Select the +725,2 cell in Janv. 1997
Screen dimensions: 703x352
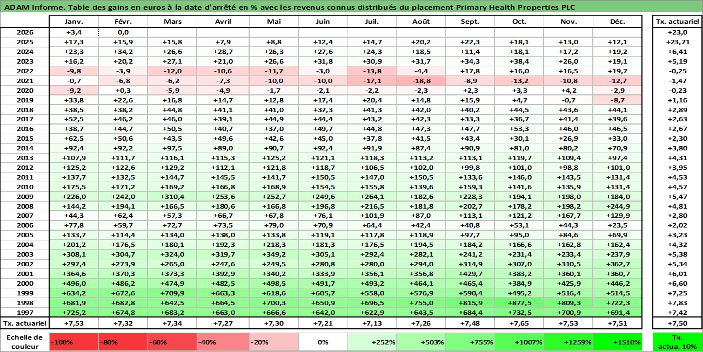tap(73, 312)
